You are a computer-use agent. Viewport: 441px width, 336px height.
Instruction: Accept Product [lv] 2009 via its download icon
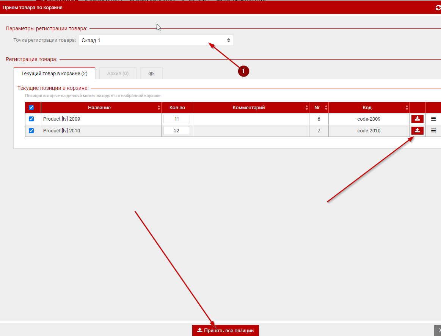coord(417,119)
